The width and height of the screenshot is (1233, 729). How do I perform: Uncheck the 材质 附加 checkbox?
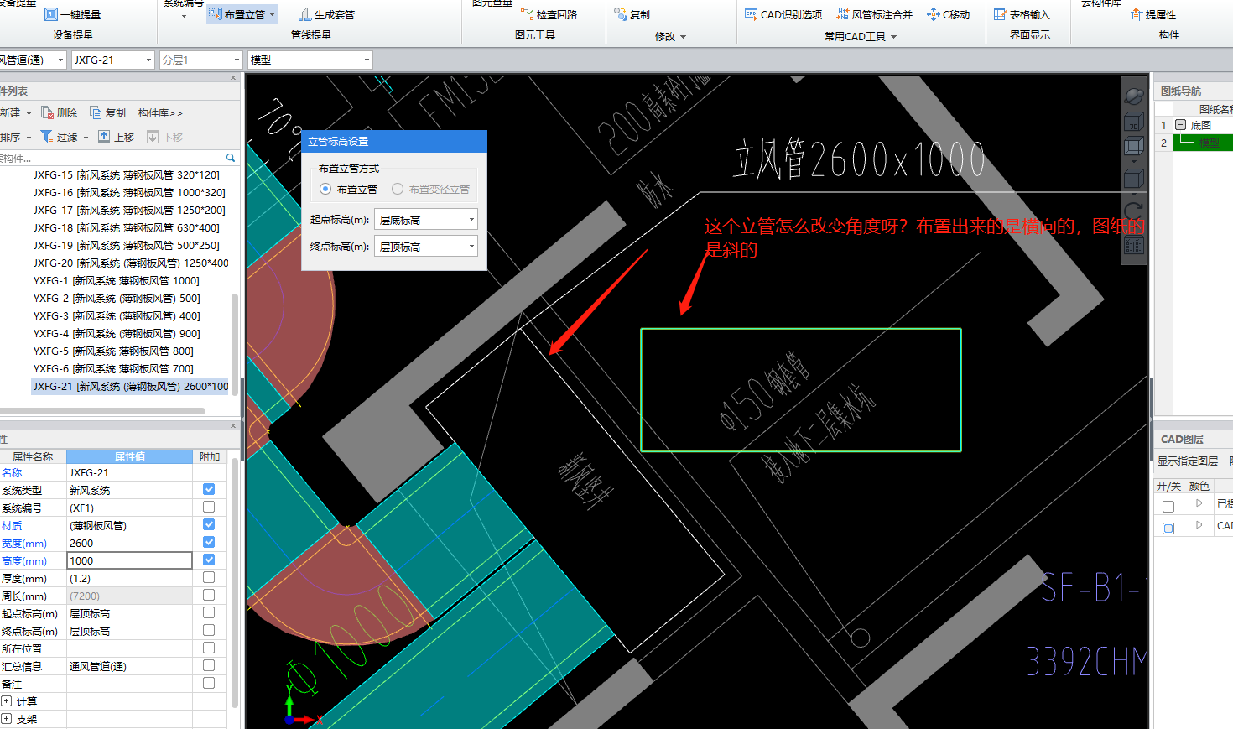click(x=209, y=524)
